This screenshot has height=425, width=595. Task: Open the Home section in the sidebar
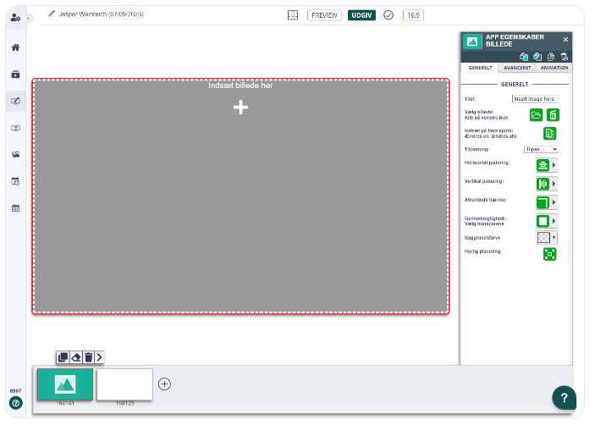(x=15, y=47)
